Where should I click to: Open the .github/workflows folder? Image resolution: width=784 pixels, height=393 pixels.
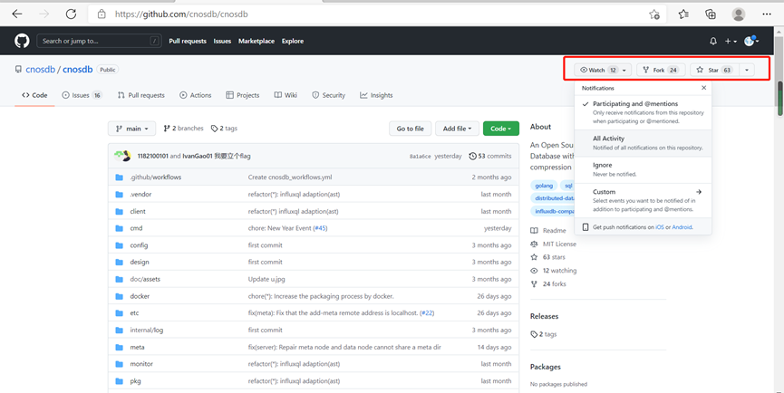[156, 177]
